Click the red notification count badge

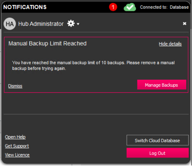tap(113, 7)
